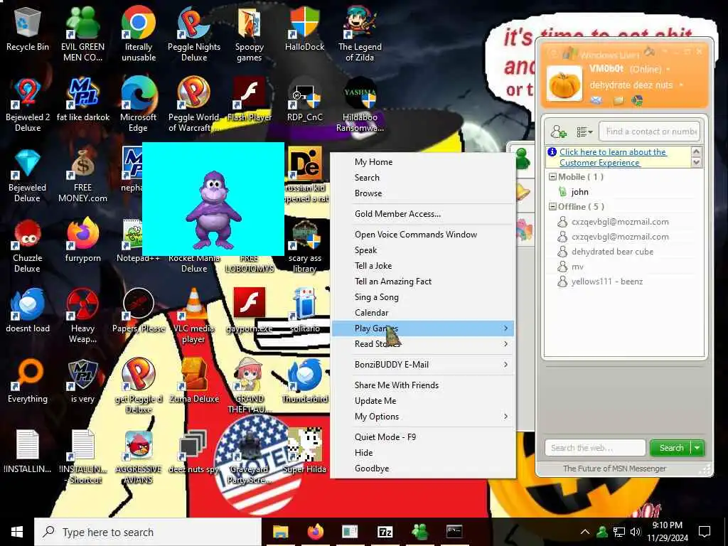This screenshot has height=546, width=728.
Task: Select My Home in Bonzi menu
Action: pos(373,162)
